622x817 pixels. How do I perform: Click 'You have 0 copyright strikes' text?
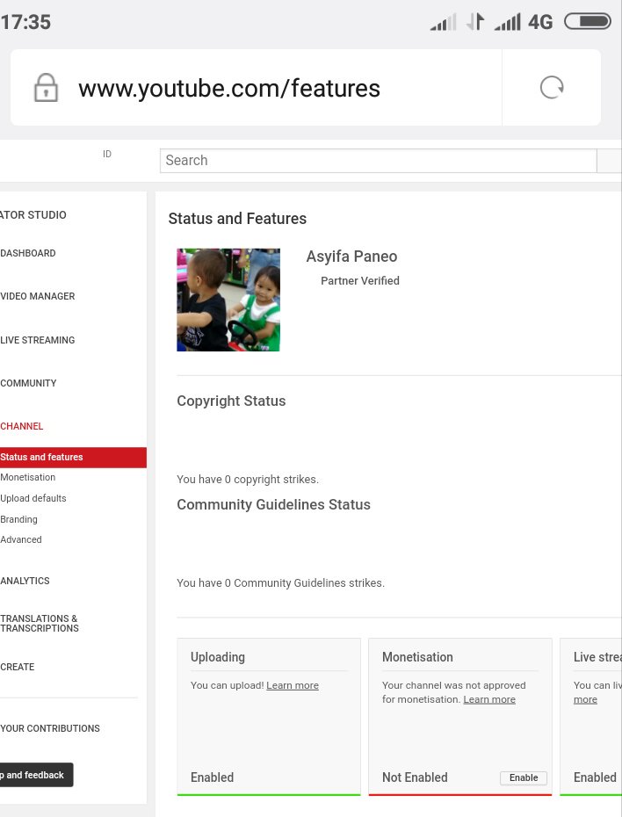[x=248, y=480]
